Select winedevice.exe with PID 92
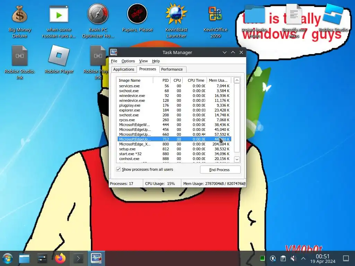Screen dimensions: 355x266 [x=174, y=96]
